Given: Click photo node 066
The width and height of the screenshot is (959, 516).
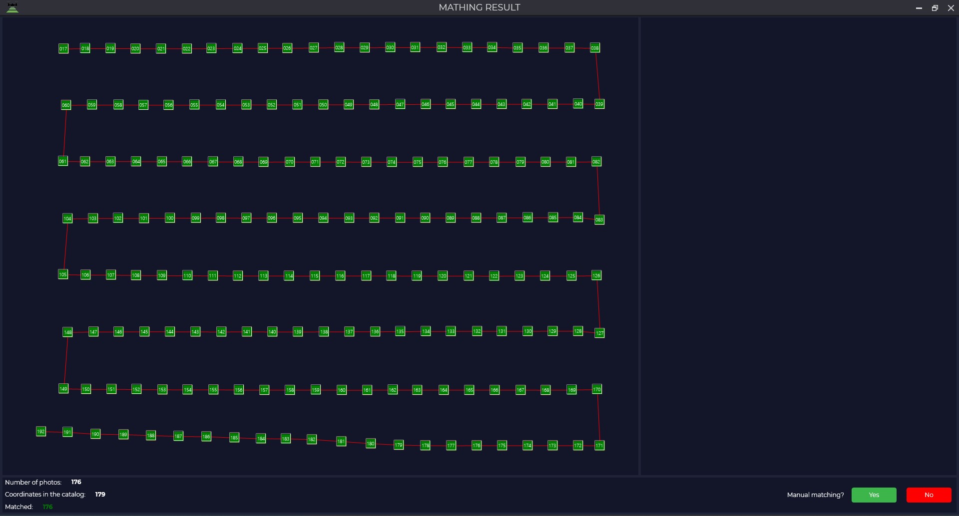Looking at the screenshot, I should (187, 162).
